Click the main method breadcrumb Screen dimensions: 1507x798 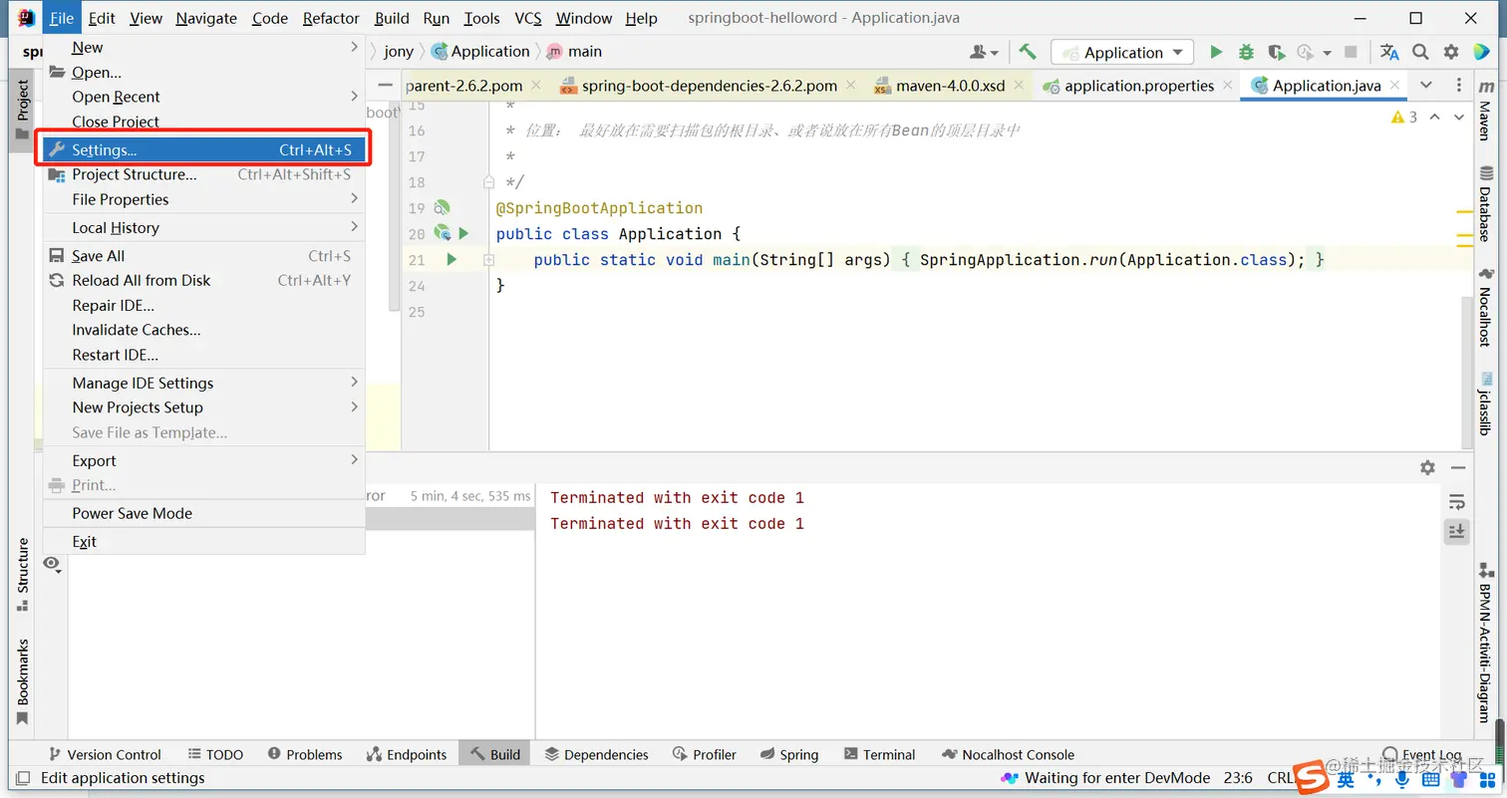tap(573, 52)
